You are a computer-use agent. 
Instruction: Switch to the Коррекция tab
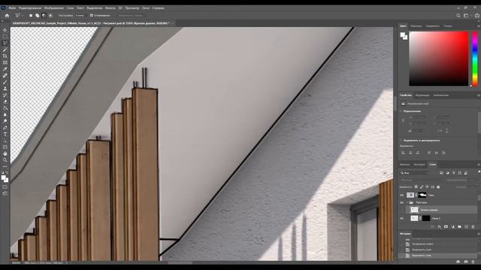[x=422, y=95]
